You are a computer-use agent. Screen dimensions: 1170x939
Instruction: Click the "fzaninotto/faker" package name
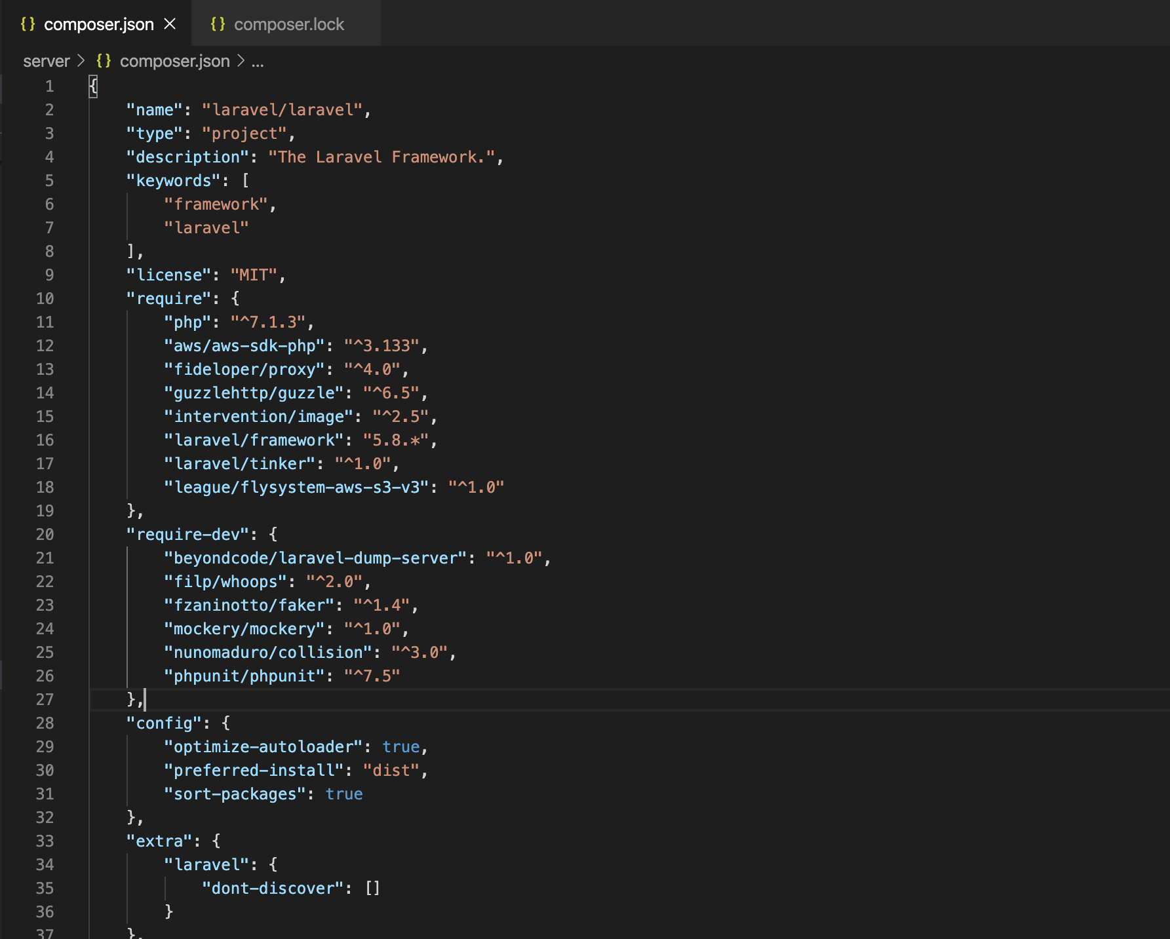pyautogui.click(x=249, y=605)
